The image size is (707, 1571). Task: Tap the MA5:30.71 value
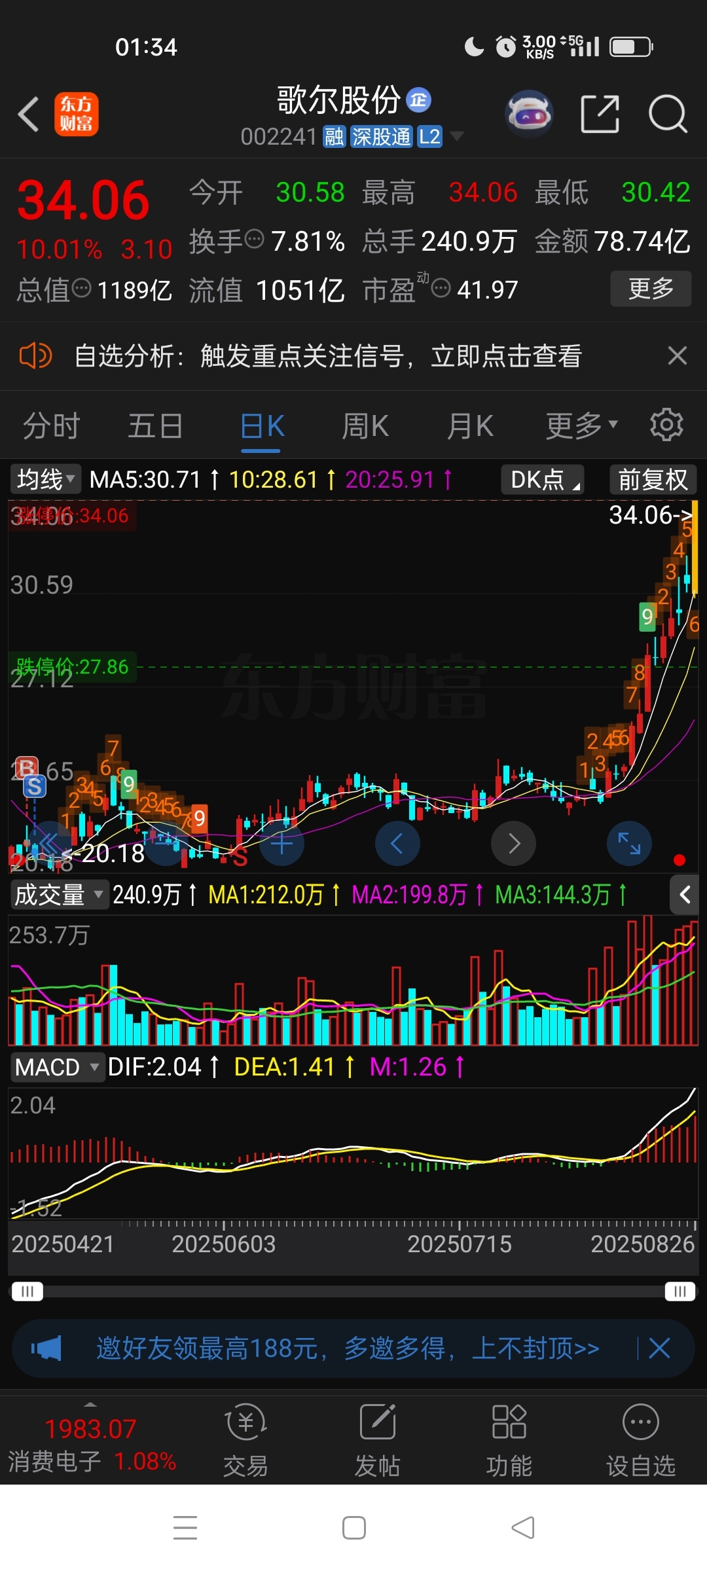[x=145, y=480]
